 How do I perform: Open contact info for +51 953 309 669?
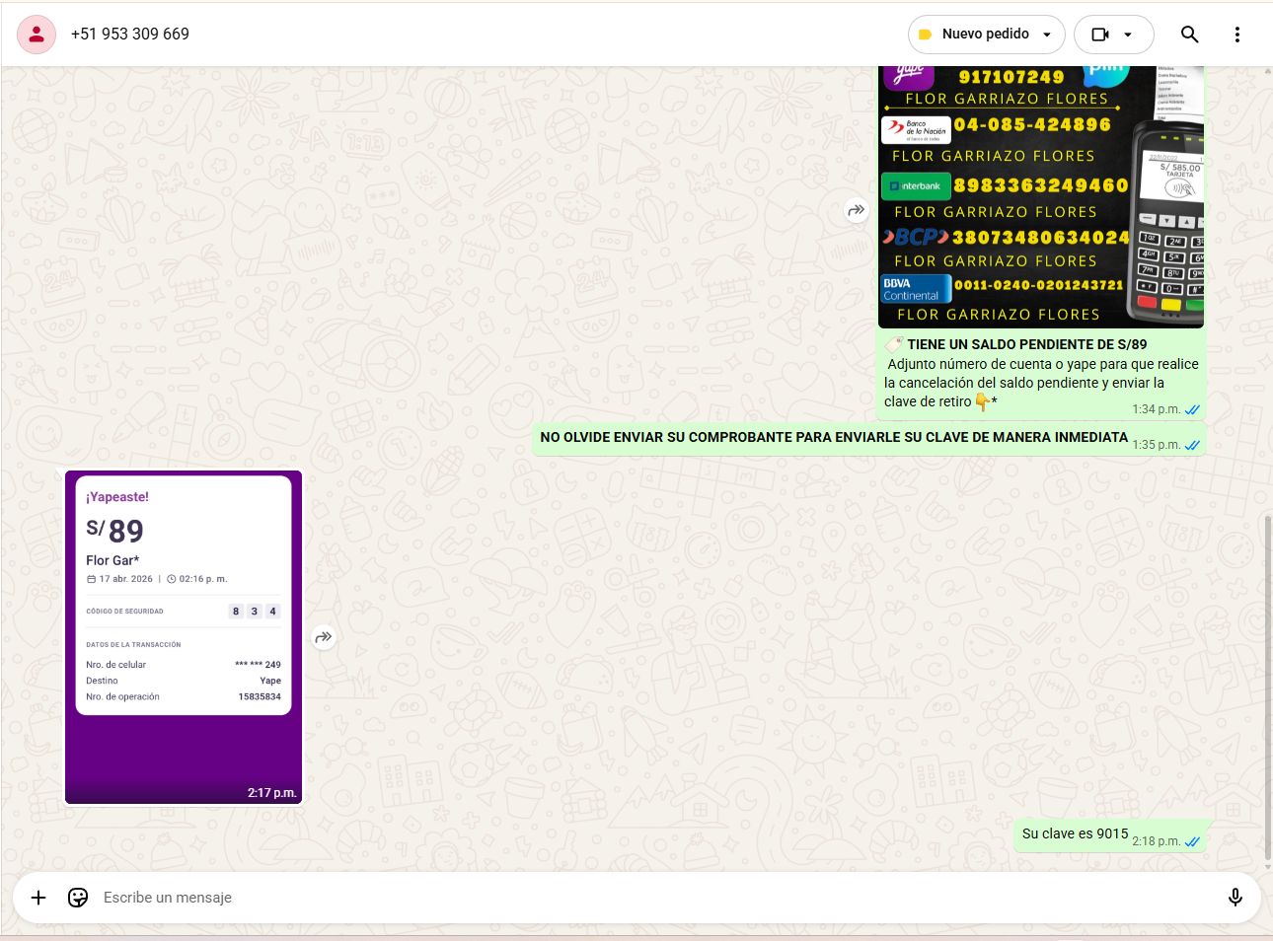(x=130, y=35)
